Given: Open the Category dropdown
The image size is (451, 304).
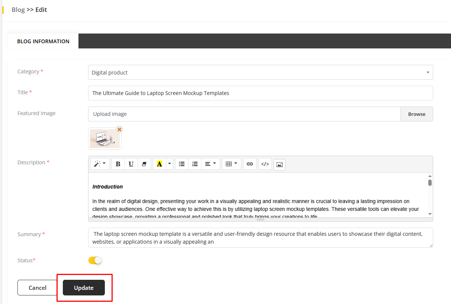Looking at the screenshot, I should pos(260,72).
